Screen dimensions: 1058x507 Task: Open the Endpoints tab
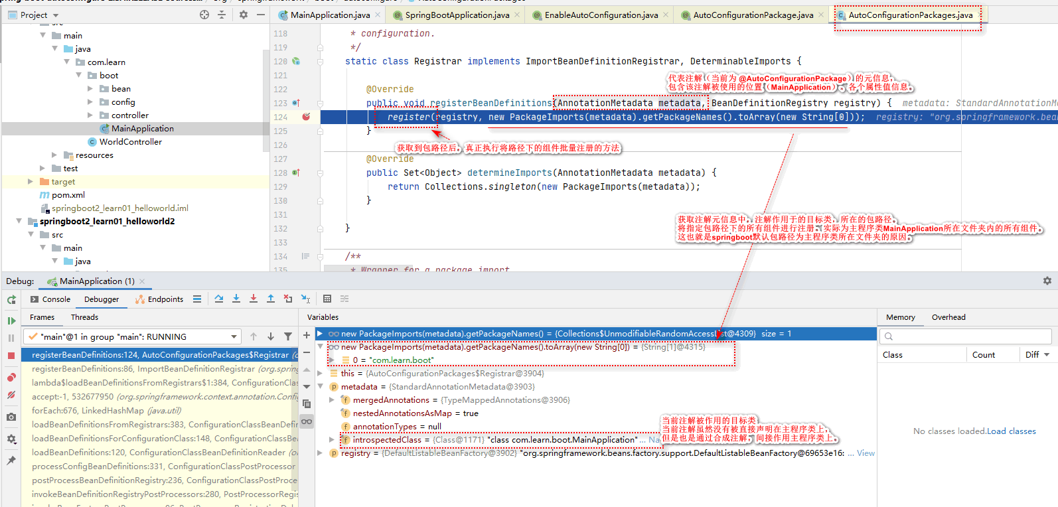(159, 299)
